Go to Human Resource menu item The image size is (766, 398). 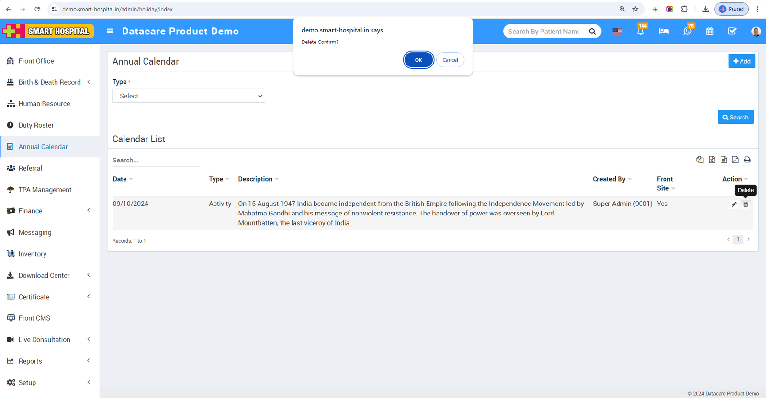tap(44, 104)
